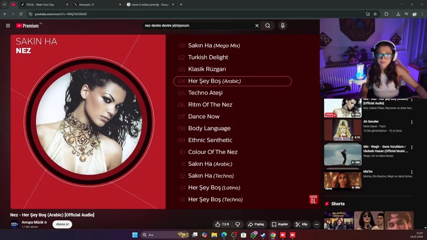
Task: Open Windows Start menu
Action: [x=135, y=235]
